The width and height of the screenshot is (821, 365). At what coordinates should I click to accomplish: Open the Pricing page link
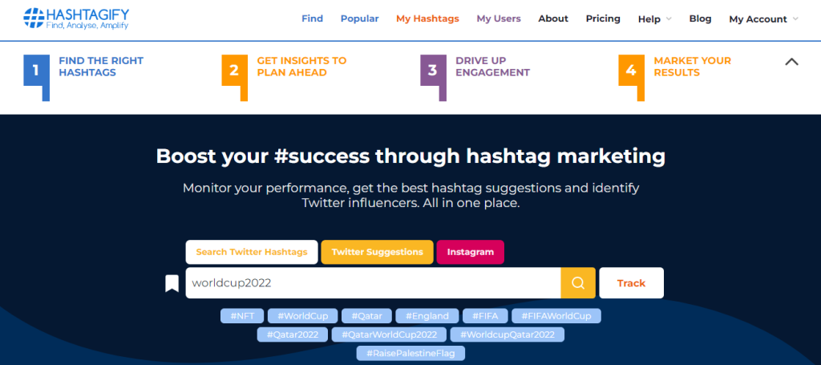click(603, 18)
